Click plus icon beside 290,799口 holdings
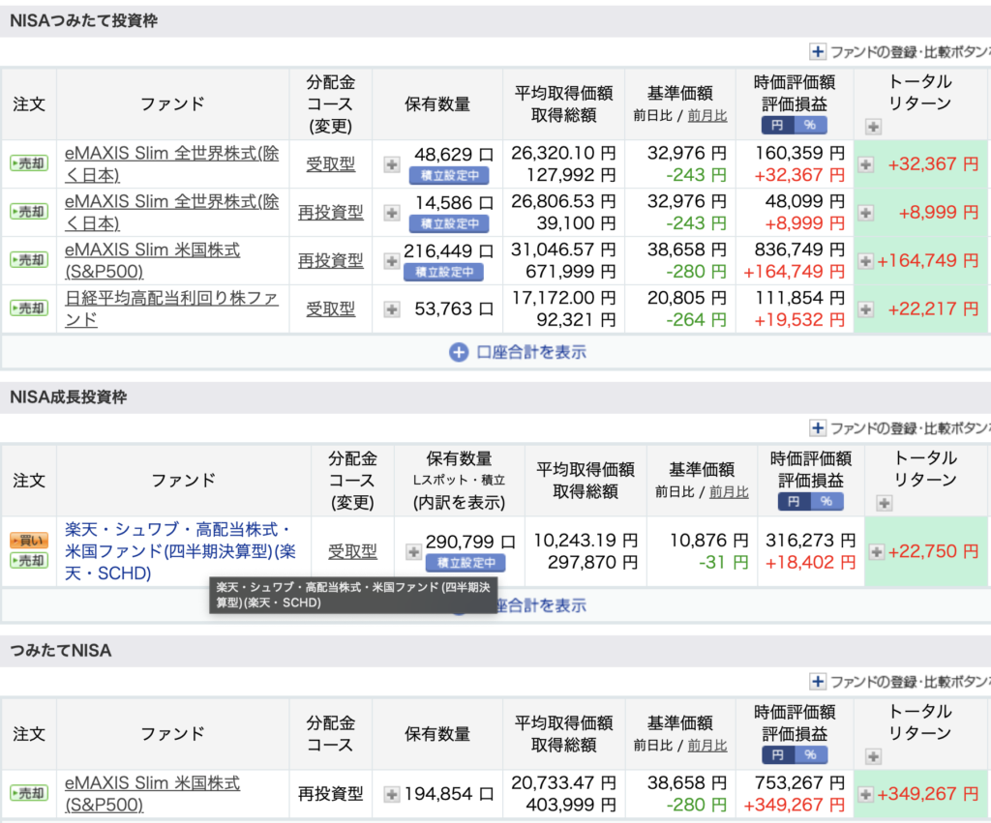The width and height of the screenshot is (991, 823). click(x=413, y=551)
